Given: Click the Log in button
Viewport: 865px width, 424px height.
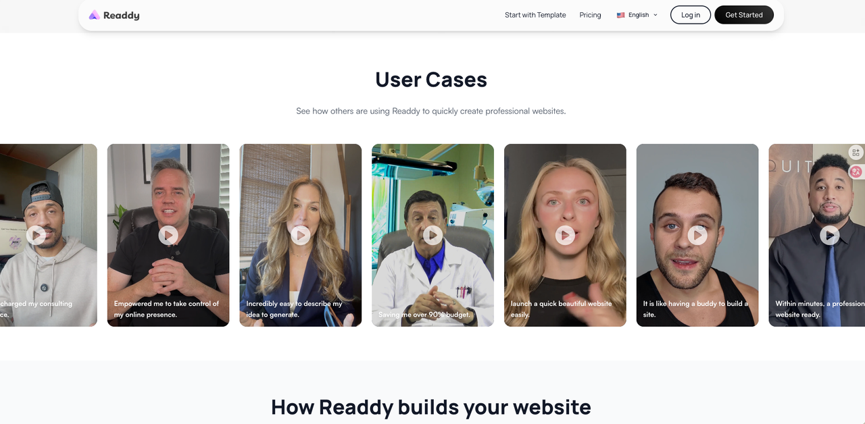Looking at the screenshot, I should click(691, 15).
